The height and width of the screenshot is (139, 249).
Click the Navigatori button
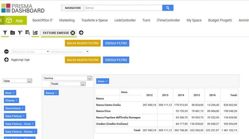(73, 8)
